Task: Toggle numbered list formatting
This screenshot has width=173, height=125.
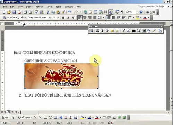Action: coord(109,18)
